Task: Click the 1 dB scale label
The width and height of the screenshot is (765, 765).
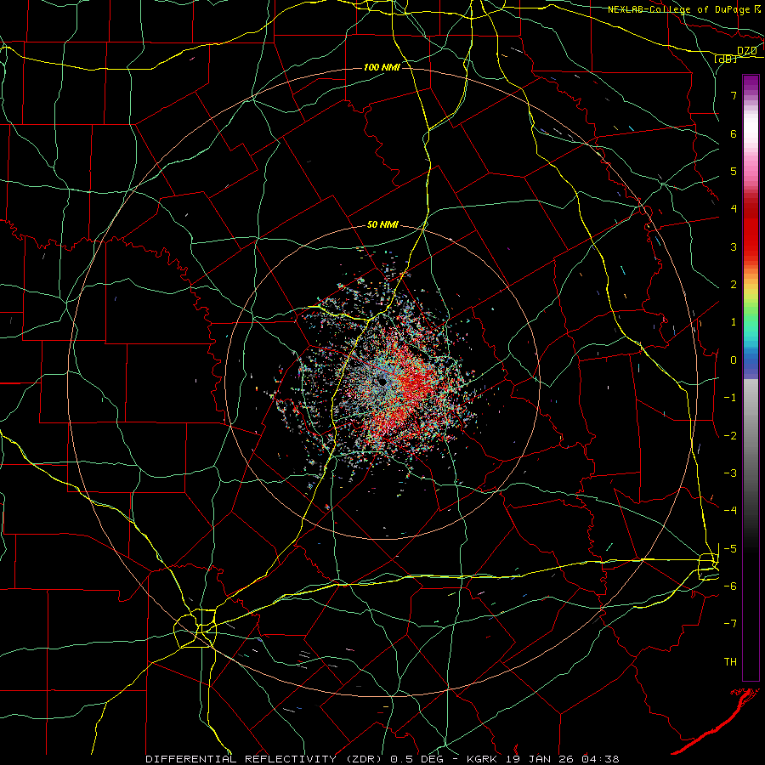Action: coord(734,322)
